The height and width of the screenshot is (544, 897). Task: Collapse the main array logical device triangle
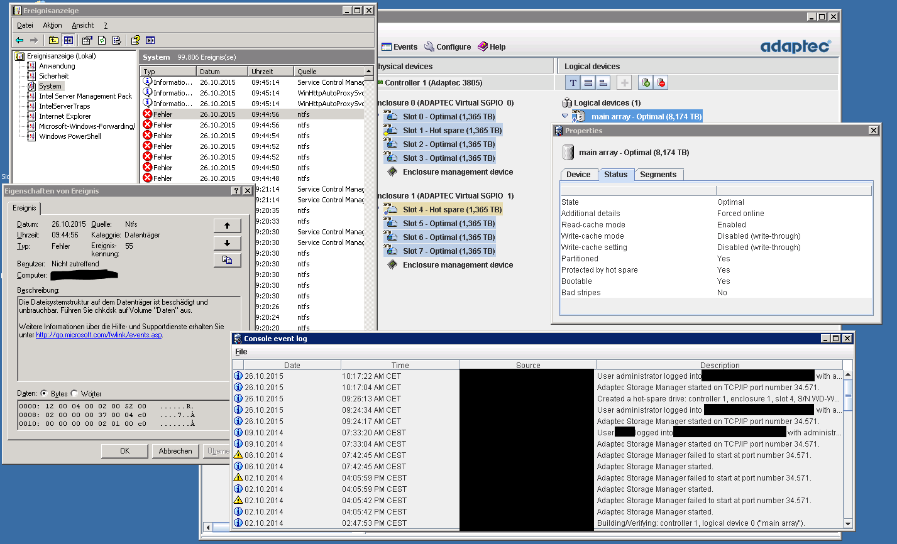564,116
